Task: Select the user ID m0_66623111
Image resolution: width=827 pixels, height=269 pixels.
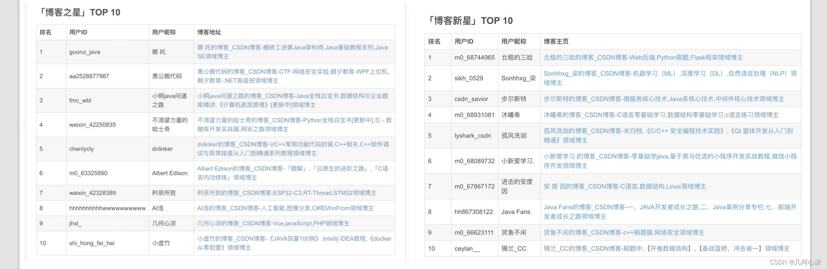Action: pos(474,233)
